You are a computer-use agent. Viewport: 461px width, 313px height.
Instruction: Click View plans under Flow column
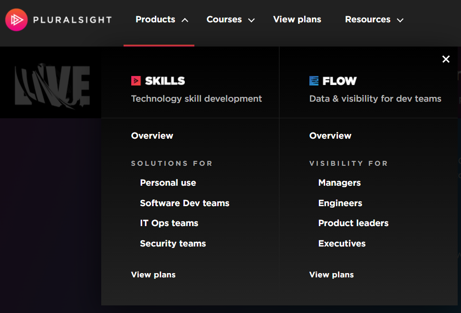point(331,275)
